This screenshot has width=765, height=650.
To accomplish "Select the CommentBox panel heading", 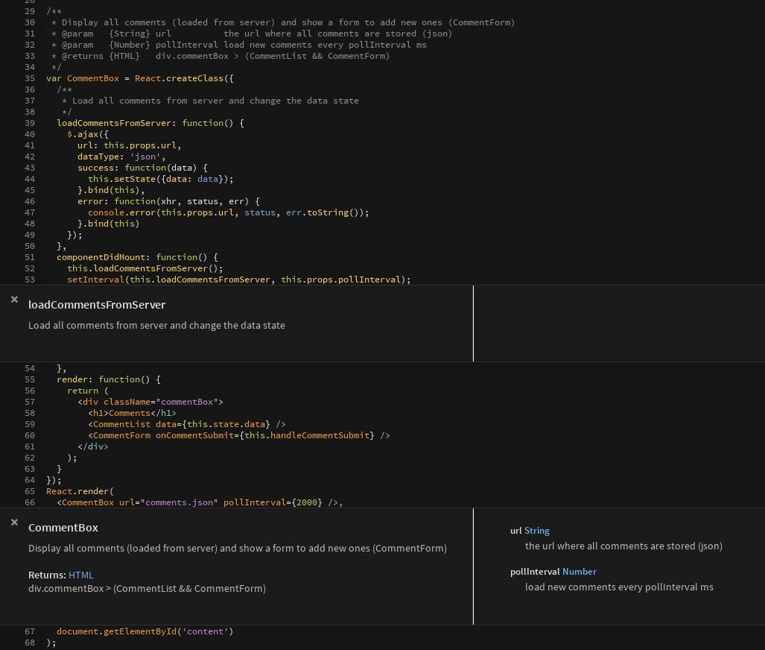I will tap(63, 528).
